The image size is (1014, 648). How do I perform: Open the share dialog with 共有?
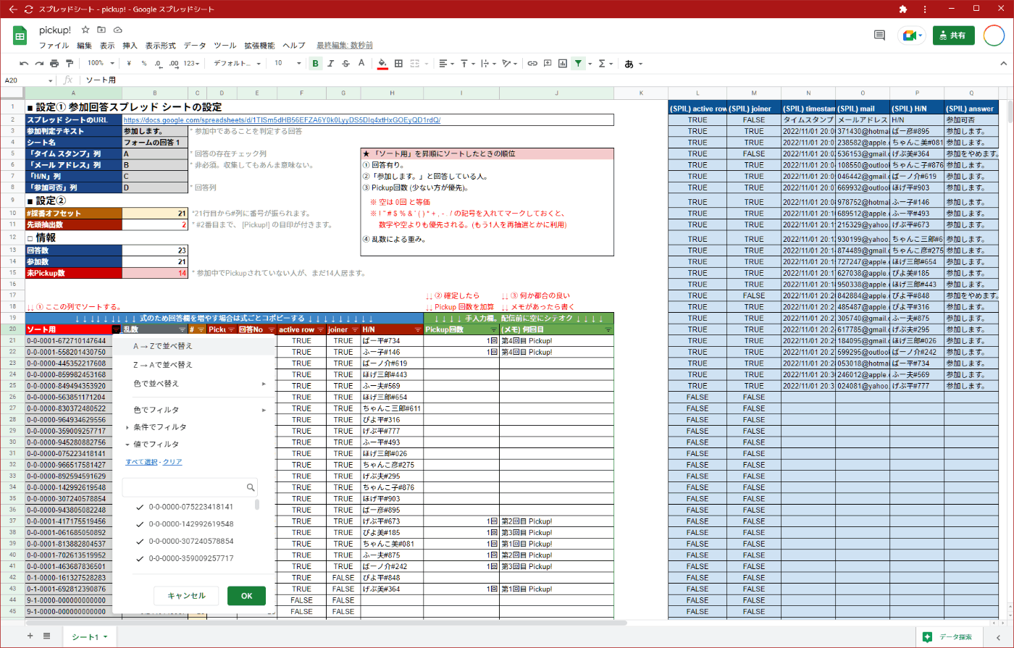click(953, 35)
